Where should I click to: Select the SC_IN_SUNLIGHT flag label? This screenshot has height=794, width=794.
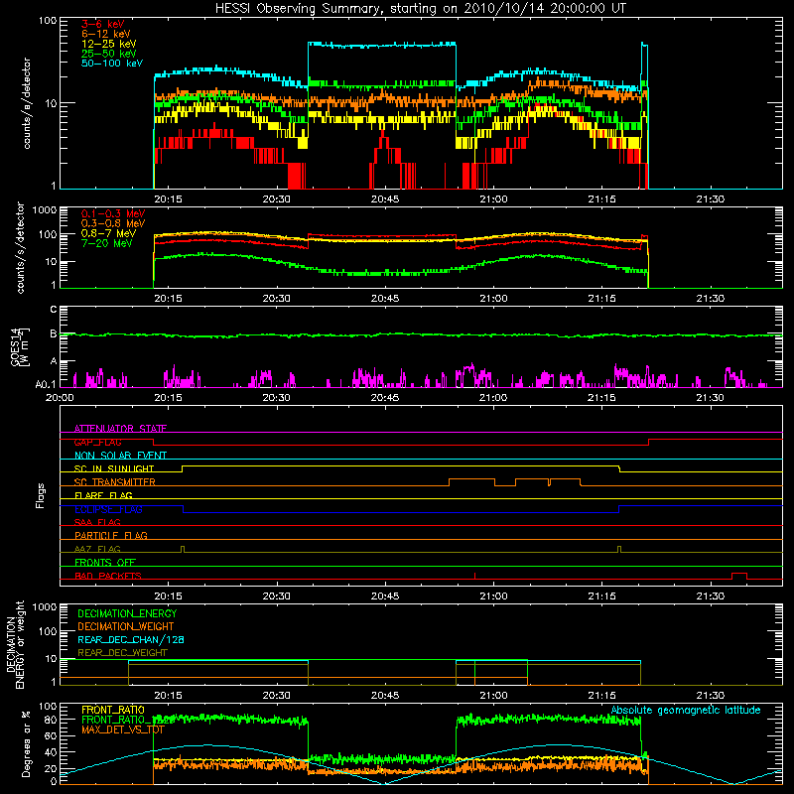pyautogui.click(x=114, y=468)
